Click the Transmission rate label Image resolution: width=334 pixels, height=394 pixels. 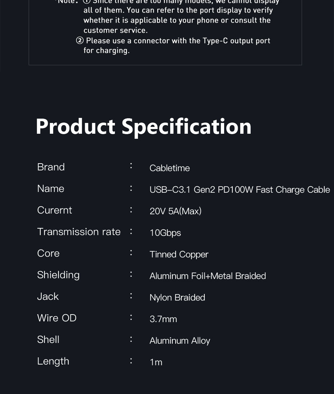79,232
